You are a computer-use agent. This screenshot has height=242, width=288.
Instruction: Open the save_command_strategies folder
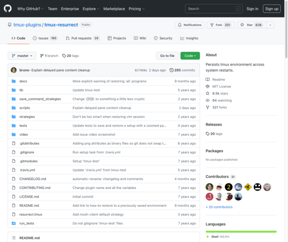tap(40, 99)
